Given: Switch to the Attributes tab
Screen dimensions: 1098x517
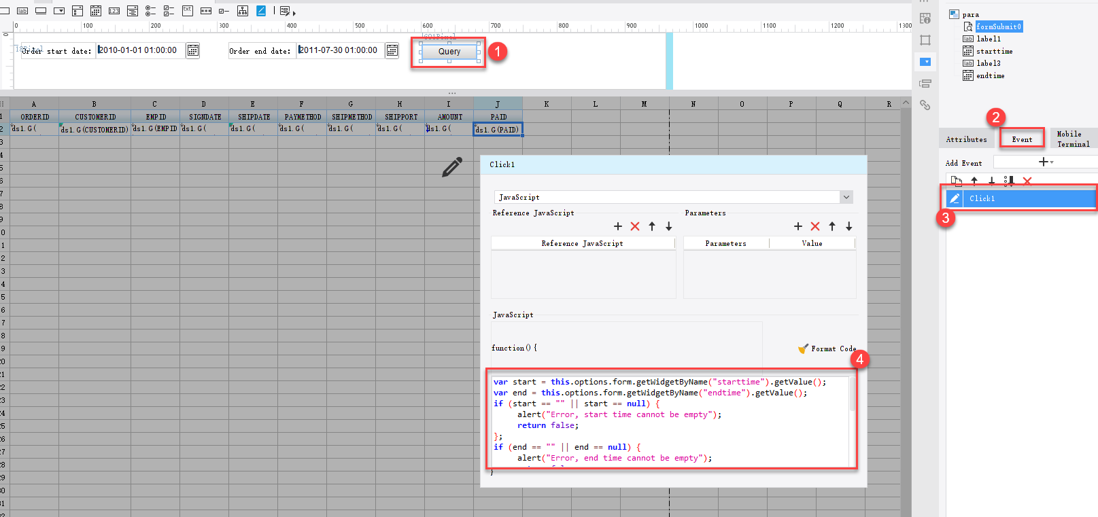Looking at the screenshot, I should tap(966, 139).
